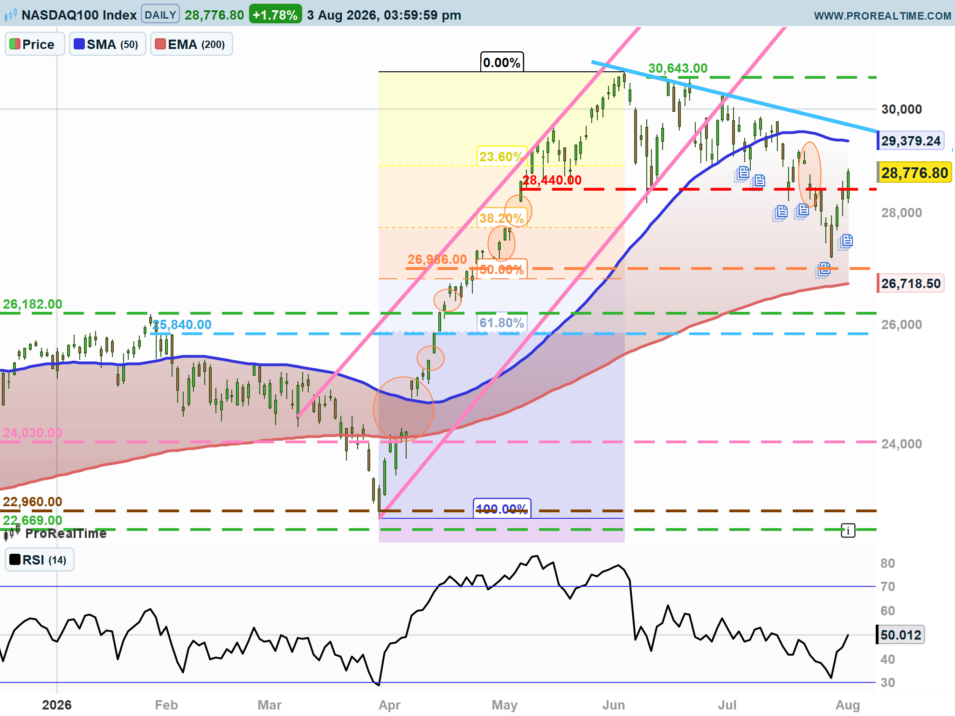Open the news icon beneath the orange ellipse marker
Image resolution: width=955 pixels, height=716 pixels.
click(x=802, y=211)
